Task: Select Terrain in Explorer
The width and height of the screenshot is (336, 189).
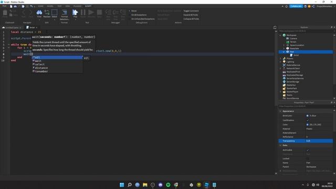Action: pyautogui.click(x=293, y=42)
